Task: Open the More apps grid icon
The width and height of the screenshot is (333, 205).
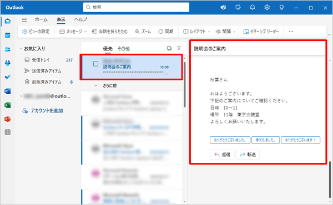Action: (x=8, y=132)
